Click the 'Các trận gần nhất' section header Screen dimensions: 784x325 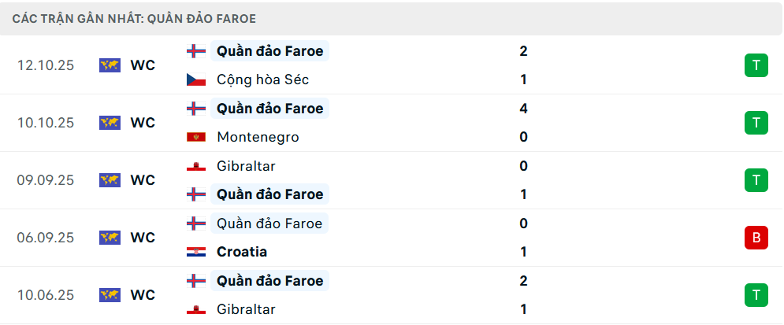[x=134, y=18]
